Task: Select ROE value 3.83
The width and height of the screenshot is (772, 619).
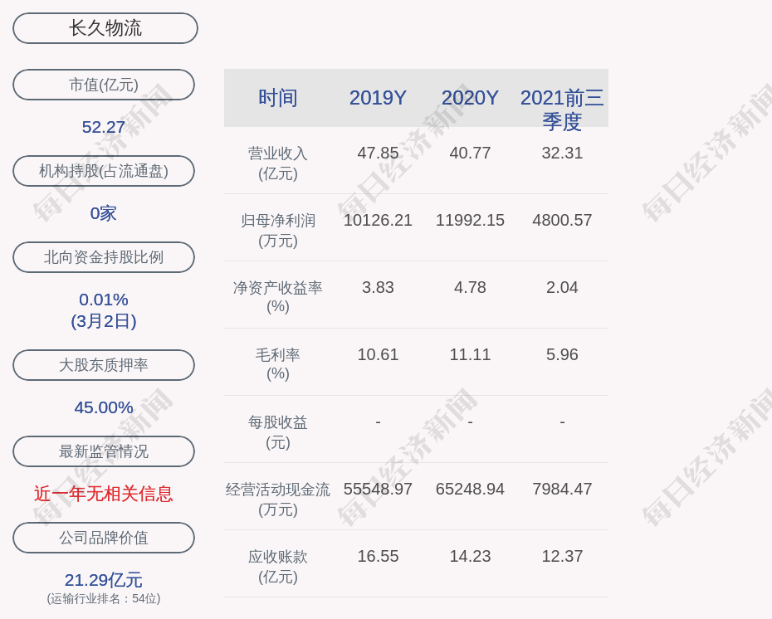Action: pos(378,287)
